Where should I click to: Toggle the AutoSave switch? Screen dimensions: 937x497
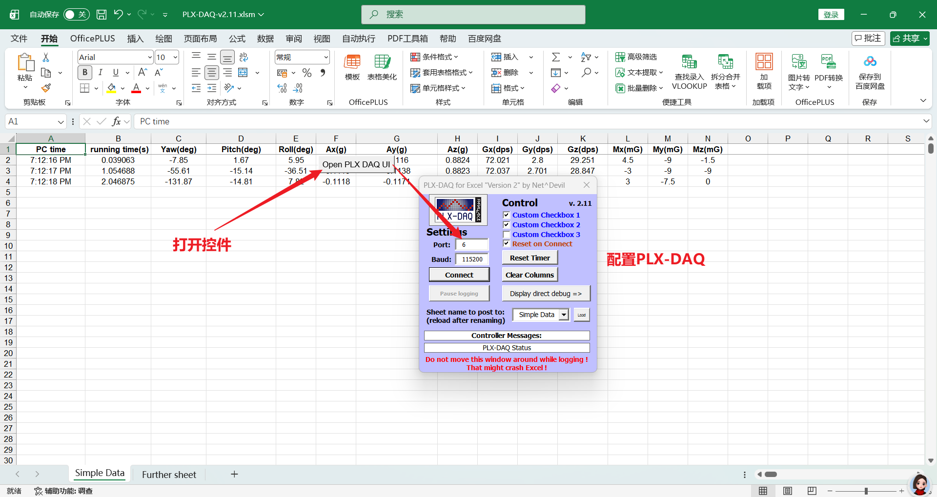(x=76, y=15)
